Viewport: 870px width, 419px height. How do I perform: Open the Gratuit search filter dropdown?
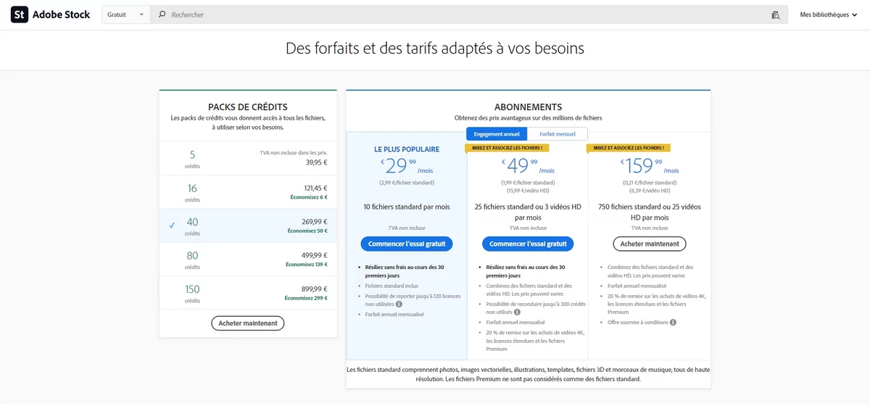(x=125, y=14)
